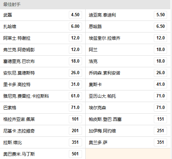Click player name 尼基卡.杰拉维奇
This screenshot has height=159, width=172.
pyautogui.click(x=19, y=131)
